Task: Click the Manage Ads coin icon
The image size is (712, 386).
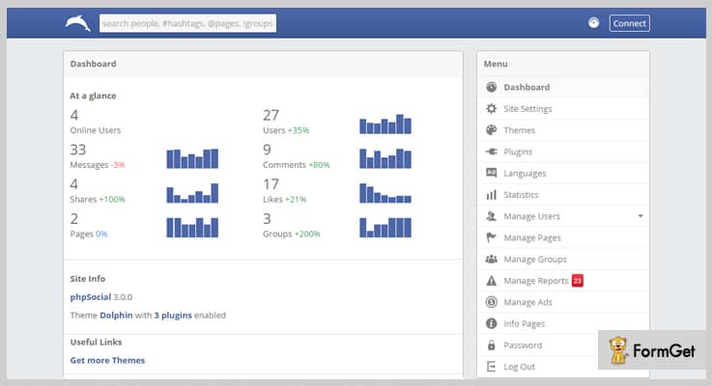Action: coord(492,302)
